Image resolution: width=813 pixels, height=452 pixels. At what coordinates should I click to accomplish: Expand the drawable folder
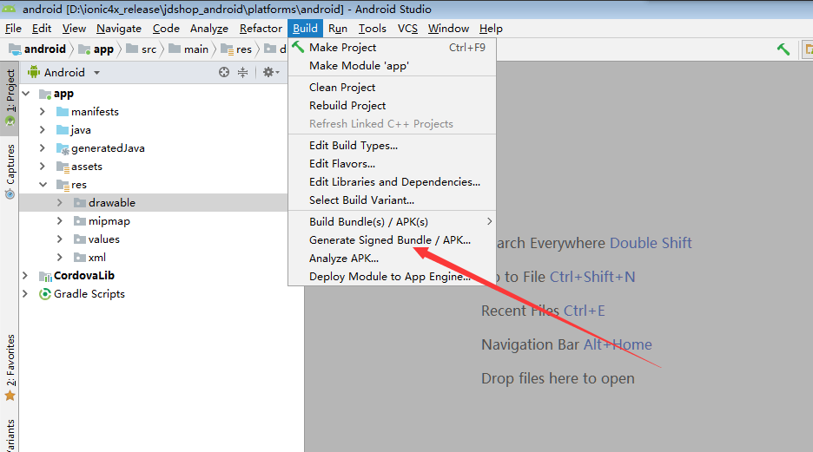pos(60,203)
